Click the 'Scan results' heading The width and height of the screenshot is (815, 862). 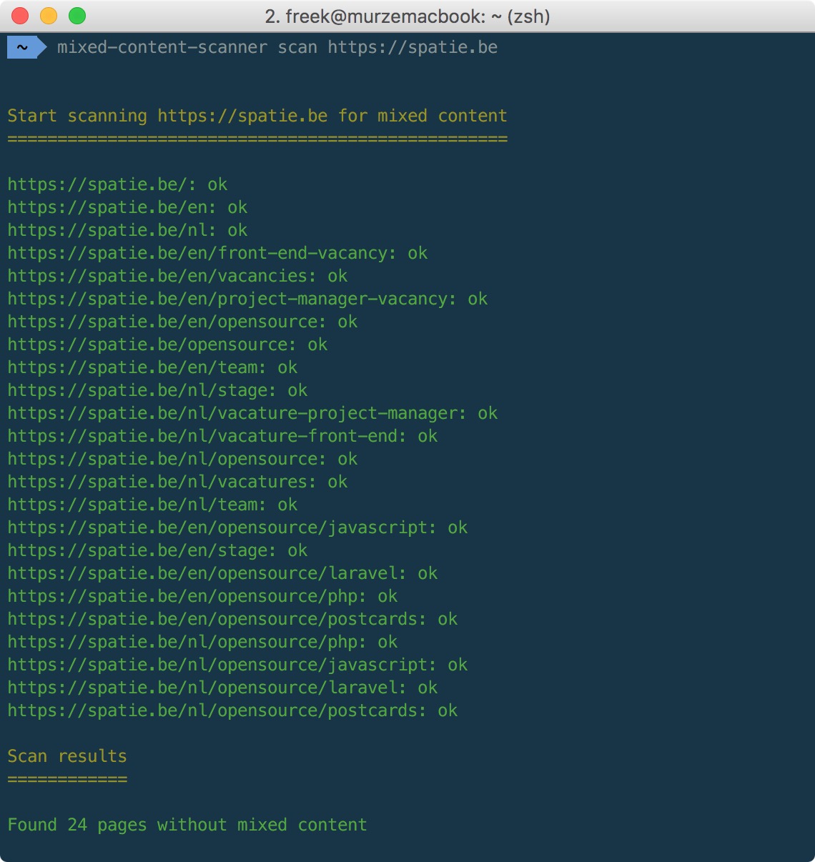click(67, 756)
